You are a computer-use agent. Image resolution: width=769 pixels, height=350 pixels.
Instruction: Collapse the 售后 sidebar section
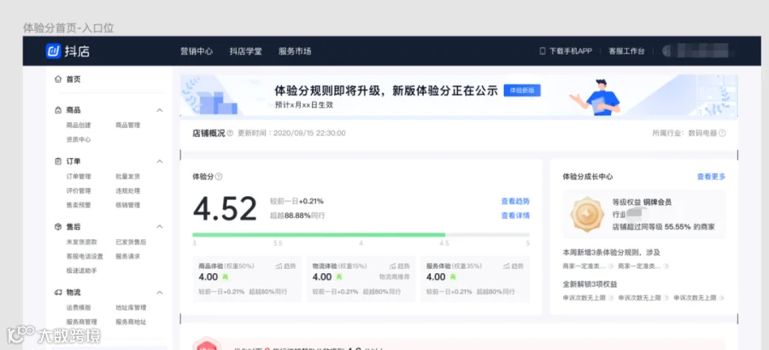[x=160, y=227]
